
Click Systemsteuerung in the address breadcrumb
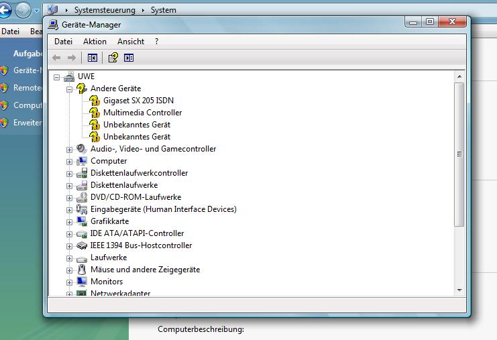click(x=105, y=10)
